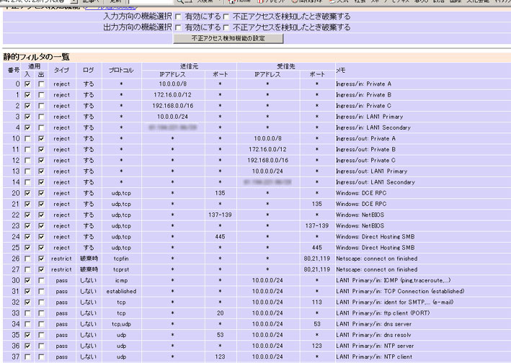Check inbound box for filter 26 tcpfin

click(27, 258)
